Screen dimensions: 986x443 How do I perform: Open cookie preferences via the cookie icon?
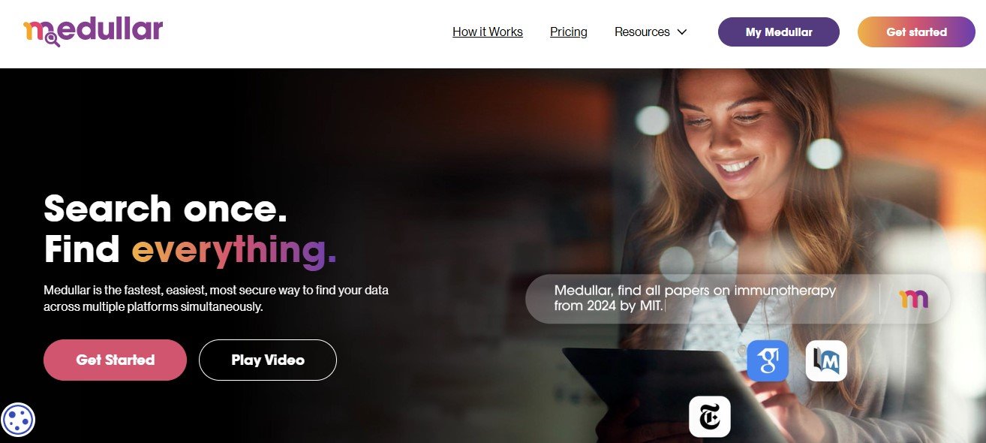[18, 419]
